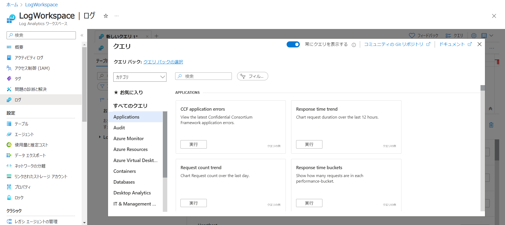This screenshot has width=505, height=225.
Task: Click the trash delete icon at right
Action: [491, 125]
